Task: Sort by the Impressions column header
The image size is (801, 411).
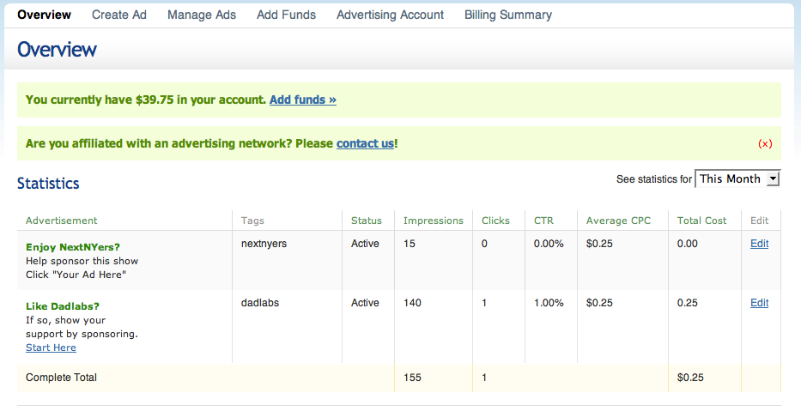Action: pyautogui.click(x=434, y=221)
